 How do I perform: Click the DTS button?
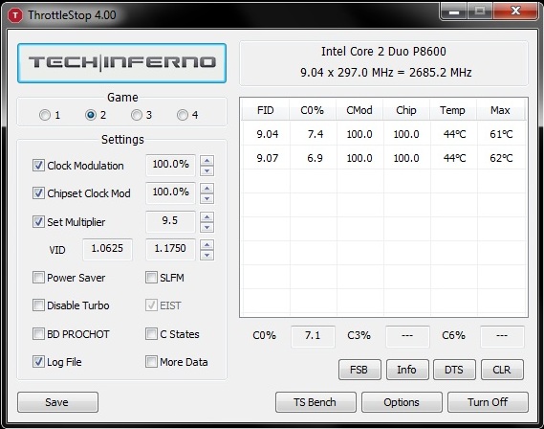tap(454, 370)
